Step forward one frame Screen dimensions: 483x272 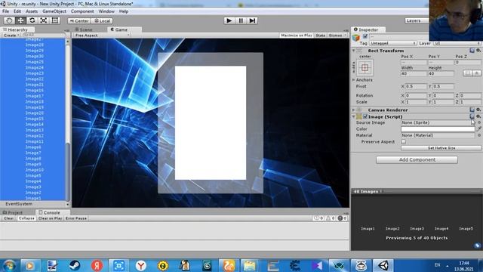pos(252,20)
